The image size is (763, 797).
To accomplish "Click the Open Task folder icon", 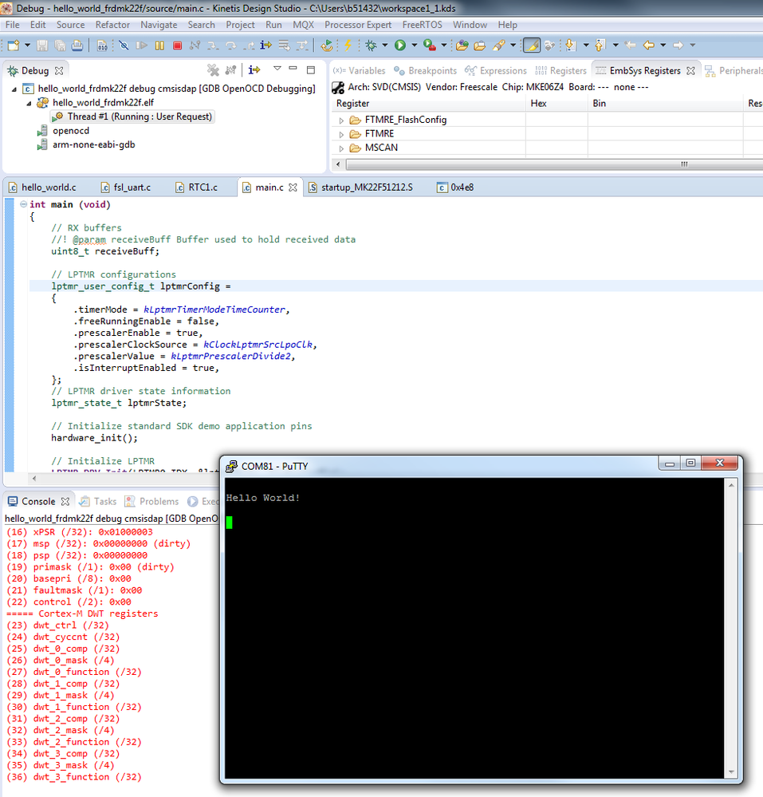I will point(479,45).
